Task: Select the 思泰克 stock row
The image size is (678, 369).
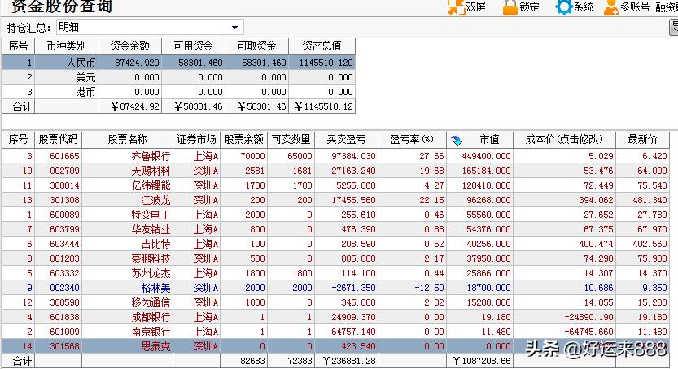Action: pyautogui.click(x=335, y=346)
